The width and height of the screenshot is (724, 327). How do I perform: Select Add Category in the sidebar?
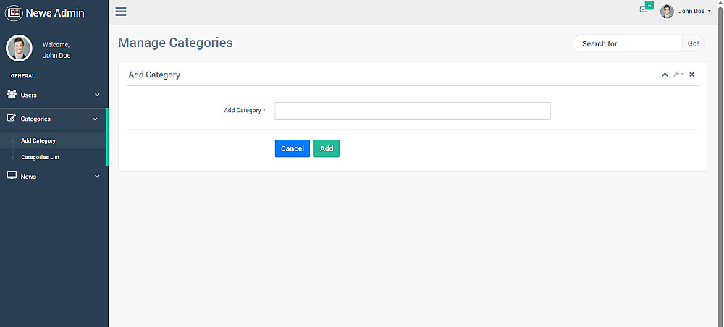pyautogui.click(x=38, y=140)
